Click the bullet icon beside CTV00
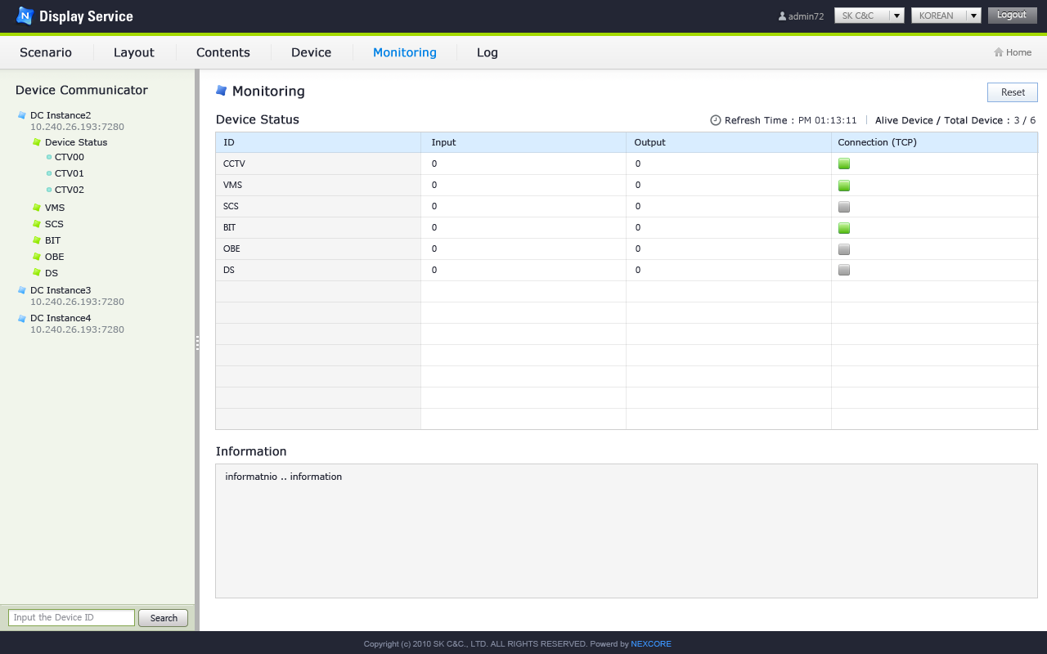 tap(49, 157)
